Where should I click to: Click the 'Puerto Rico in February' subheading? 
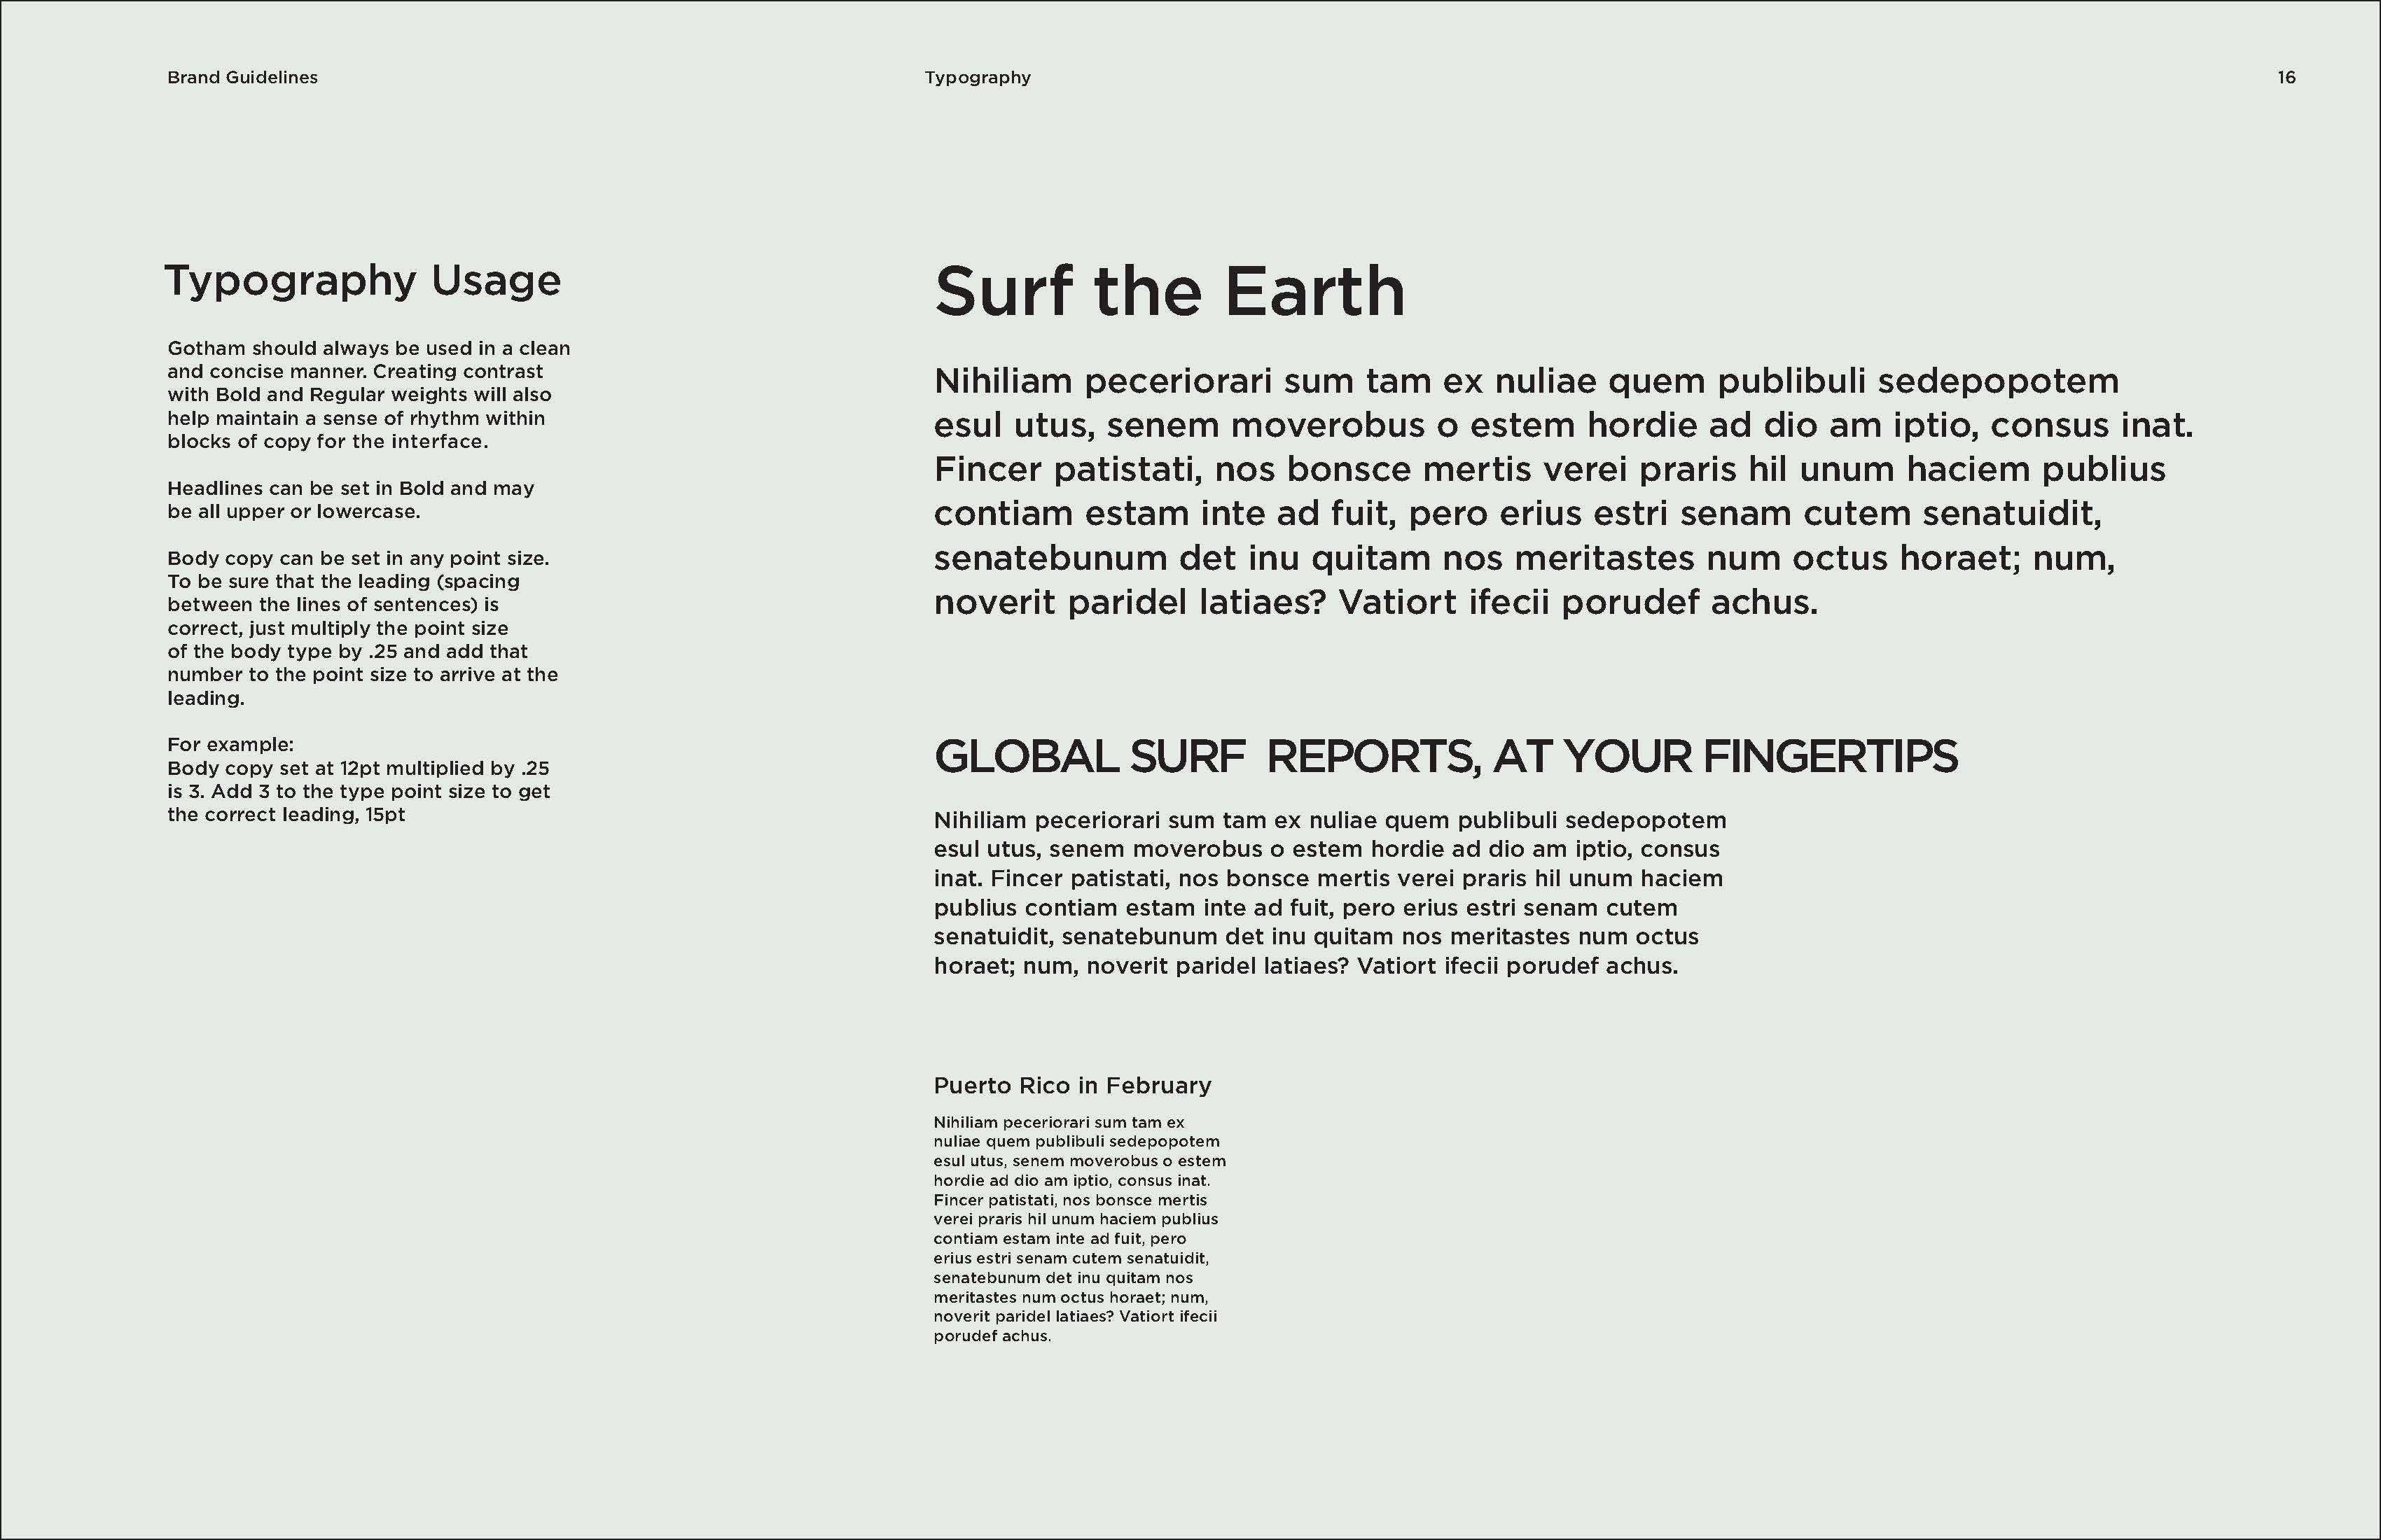1072,1086
